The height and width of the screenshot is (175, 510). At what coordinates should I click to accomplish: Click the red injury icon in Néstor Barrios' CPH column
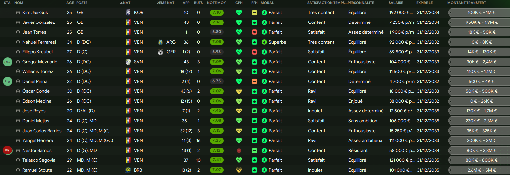click(239, 151)
